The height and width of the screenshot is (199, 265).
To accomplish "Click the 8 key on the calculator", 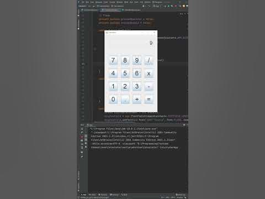I will pos(125,60).
